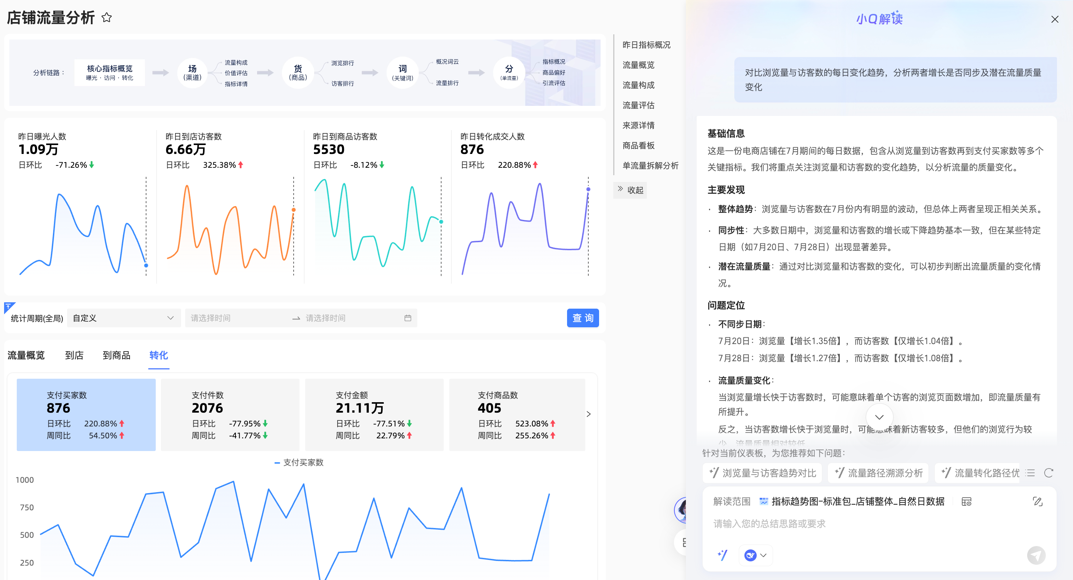Screen dimensions: 1073x580
Task: Select the 支付件数 metric card
Action: point(230,414)
